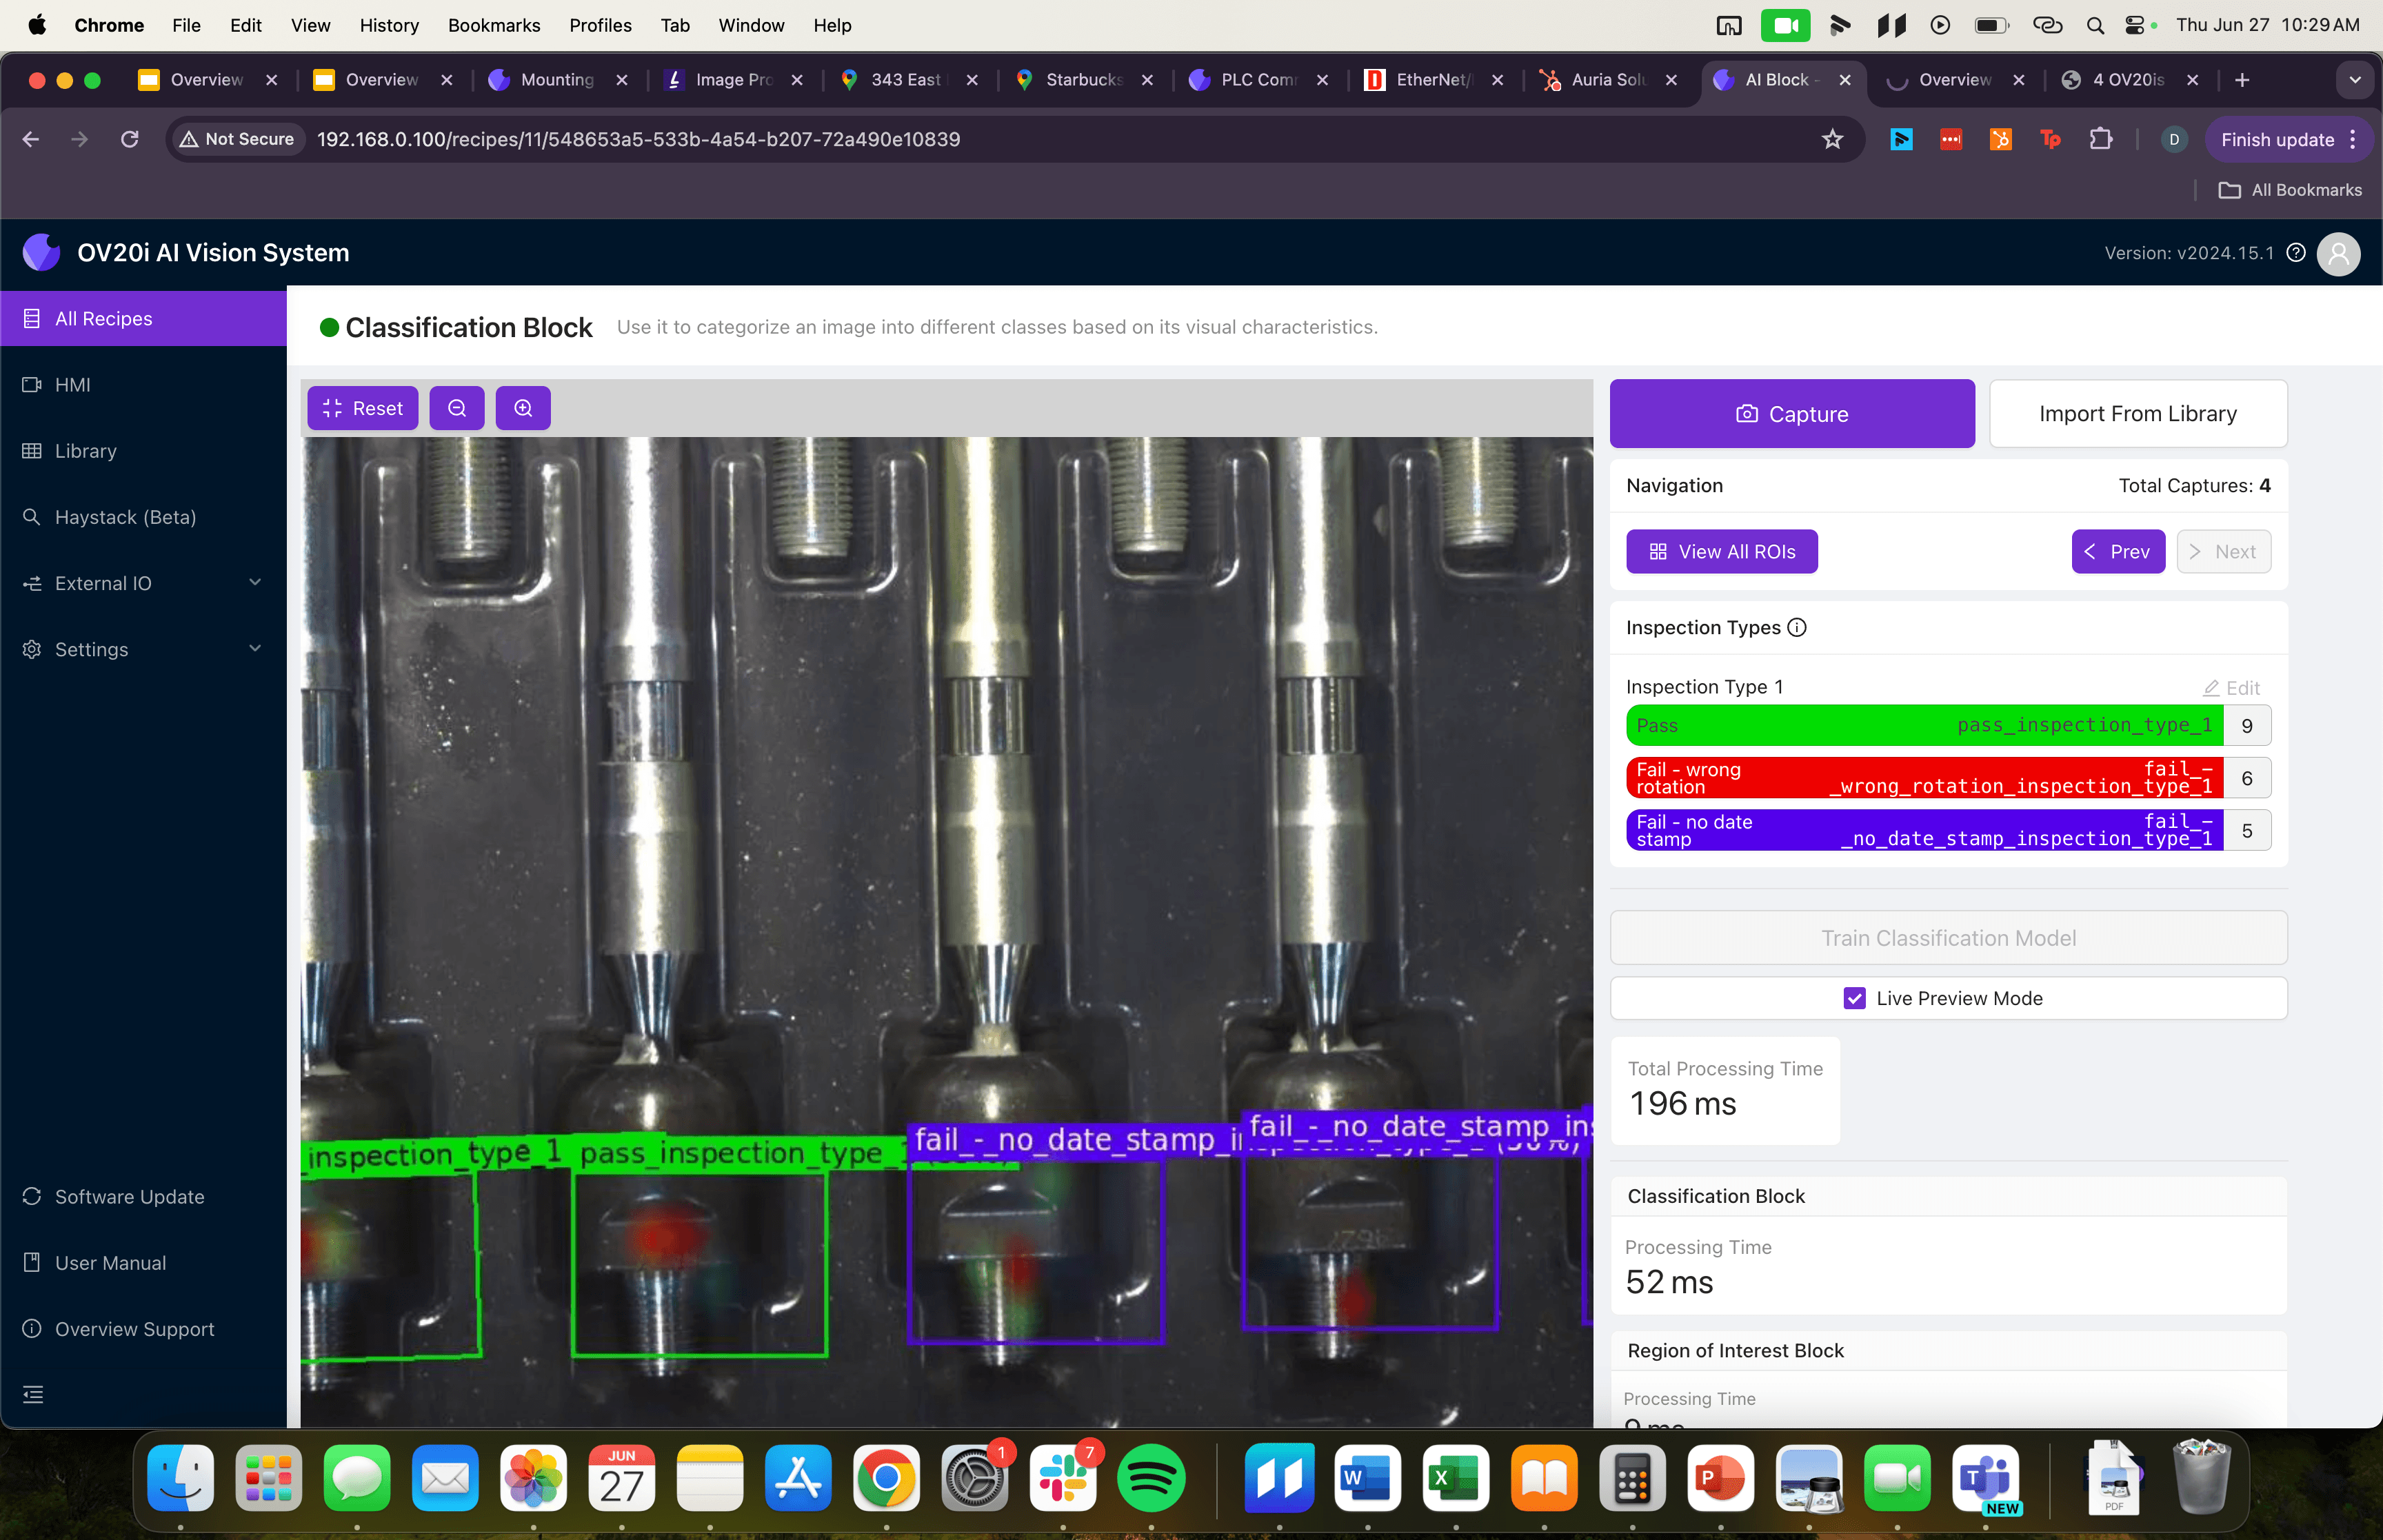Open the Bookmarks menu
Viewport: 2383px width, 1540px height.
point(494,25)
